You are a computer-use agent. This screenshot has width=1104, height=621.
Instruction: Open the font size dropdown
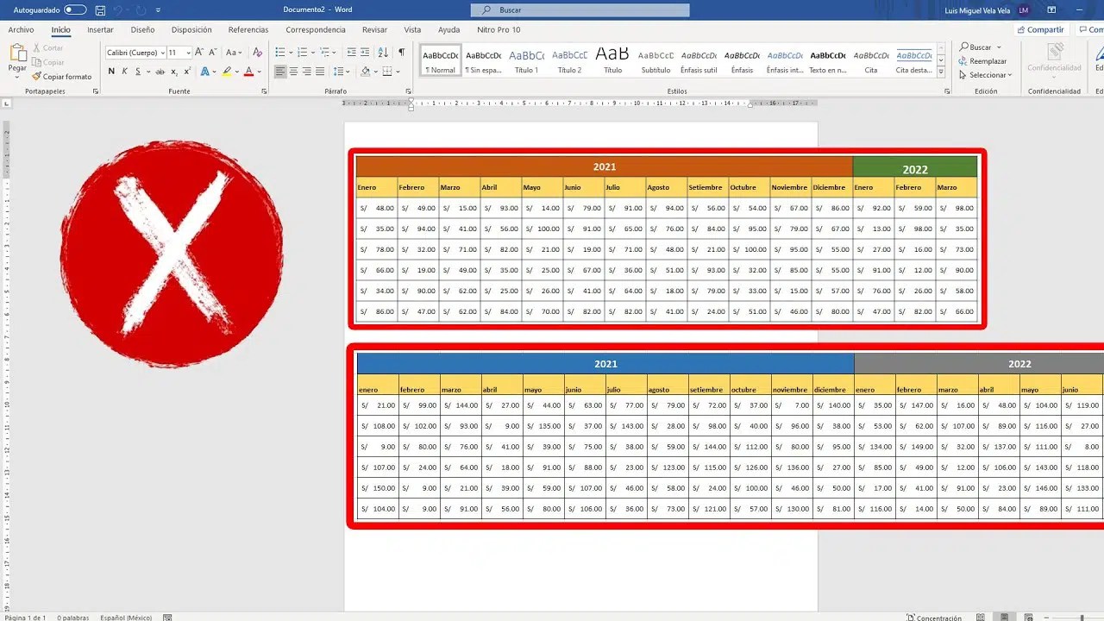pyautogui.click(x=187, y=53)
